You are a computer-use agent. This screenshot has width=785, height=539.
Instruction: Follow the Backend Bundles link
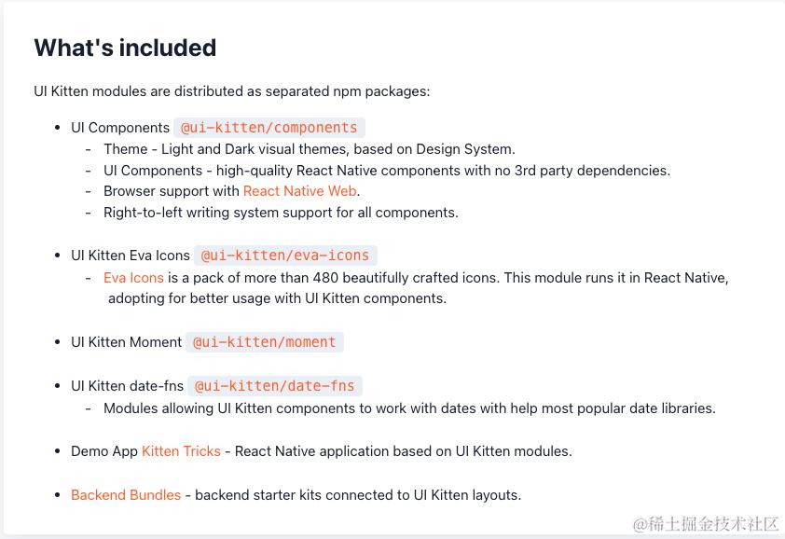point(126,495)
